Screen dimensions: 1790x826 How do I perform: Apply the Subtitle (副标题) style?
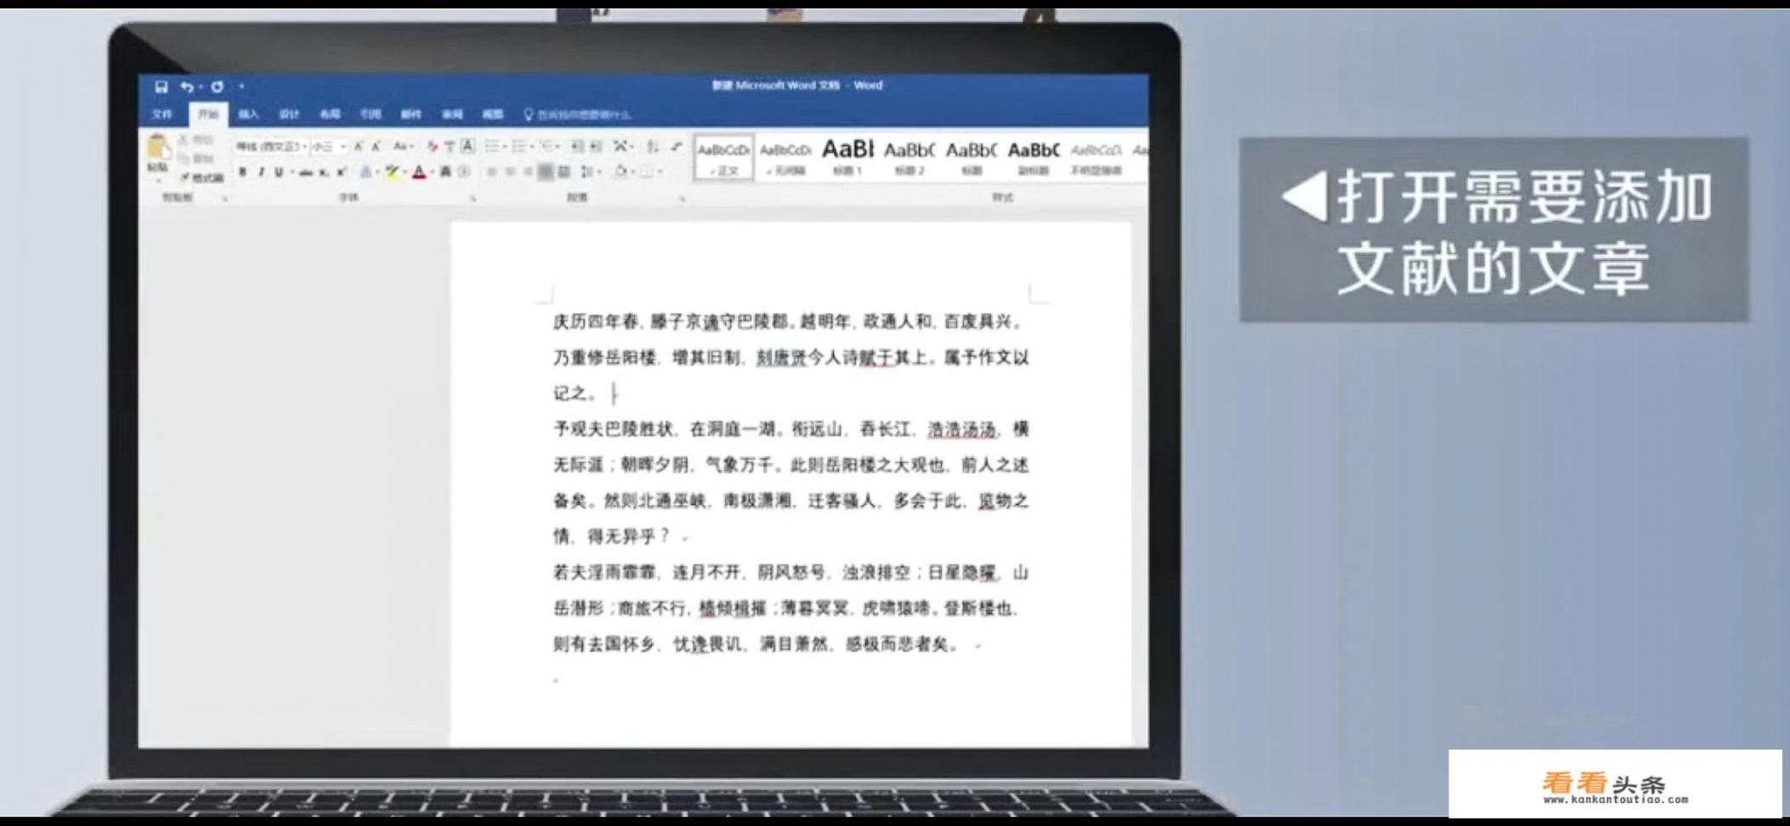tap(1034, 157)
